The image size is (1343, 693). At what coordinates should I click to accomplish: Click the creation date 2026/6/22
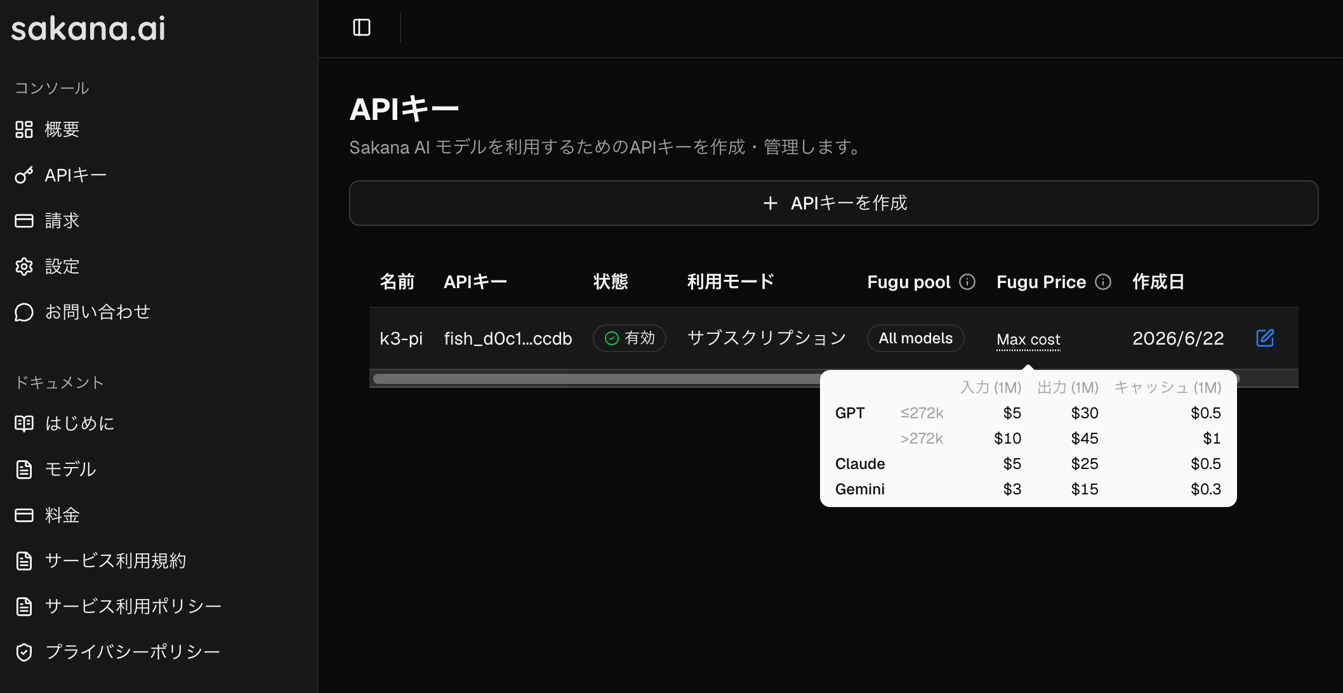1178,338
